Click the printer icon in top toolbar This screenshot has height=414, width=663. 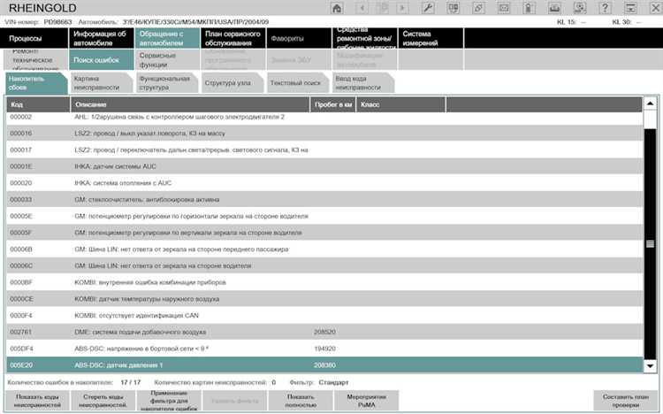tap(554, 8)
